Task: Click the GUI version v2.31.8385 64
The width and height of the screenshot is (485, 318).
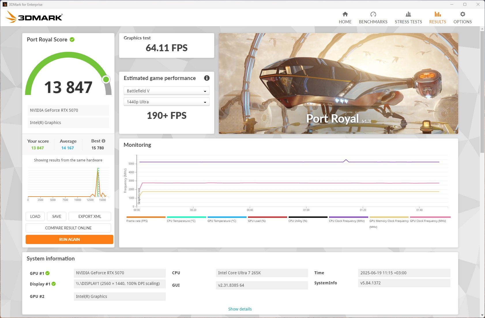Action: (262, 285)
